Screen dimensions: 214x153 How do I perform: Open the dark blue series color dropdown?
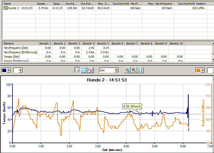(x=9, y=70)
